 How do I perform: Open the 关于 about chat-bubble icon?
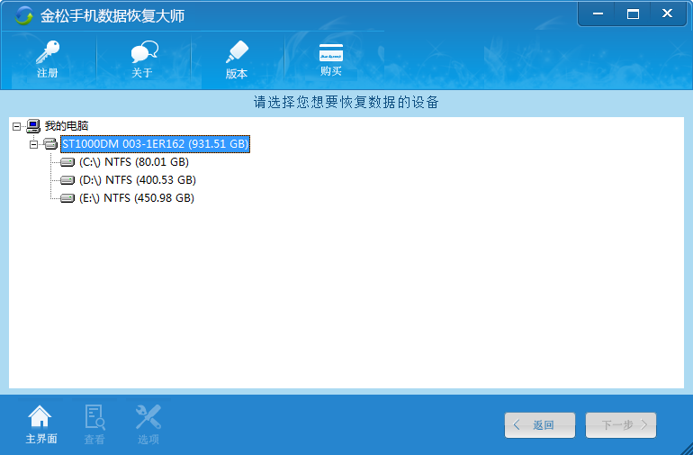144,51
